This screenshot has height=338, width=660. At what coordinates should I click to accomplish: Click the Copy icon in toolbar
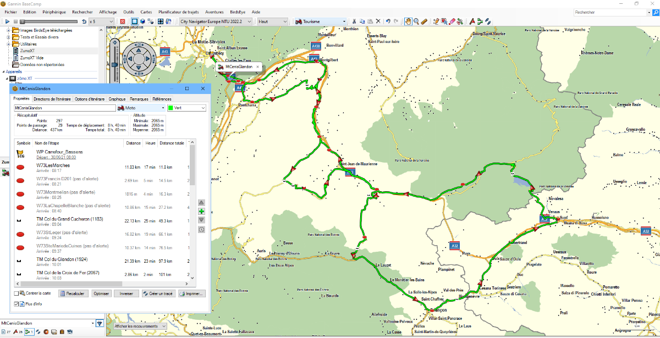tap(362, 21)
